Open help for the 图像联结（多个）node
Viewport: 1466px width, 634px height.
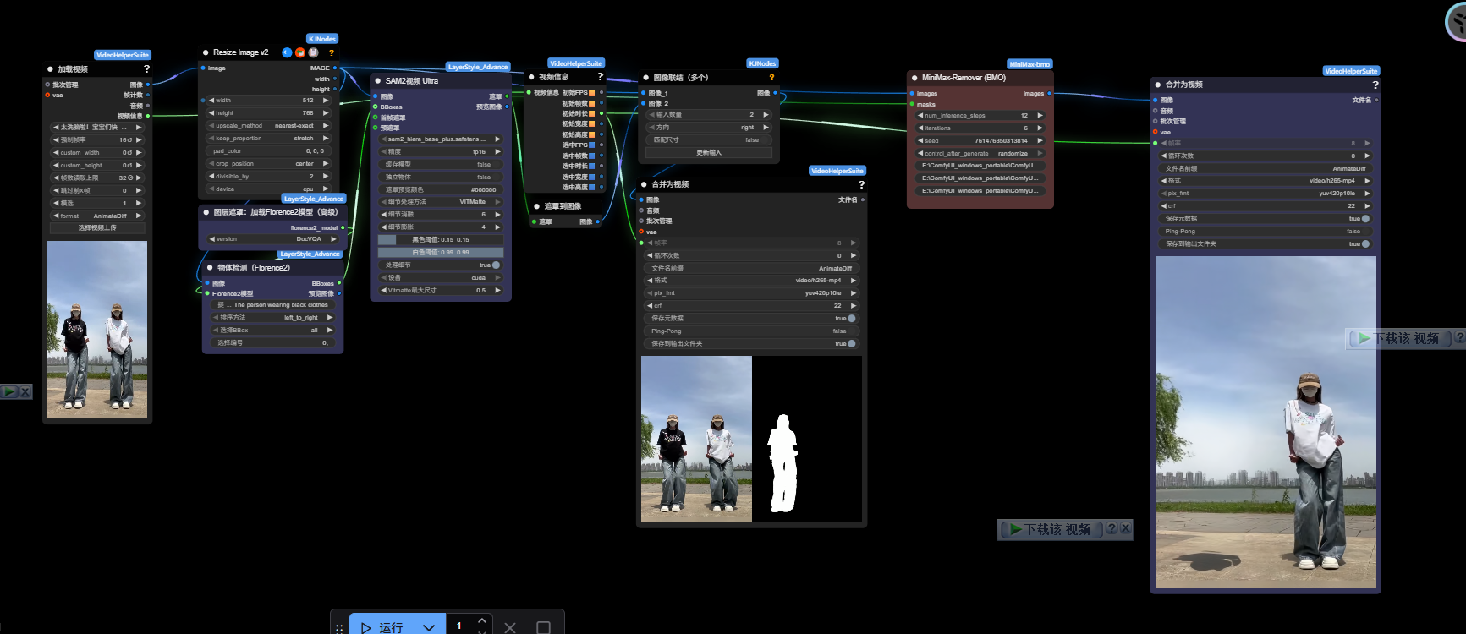pyautogui.click(x=771, y=77)
